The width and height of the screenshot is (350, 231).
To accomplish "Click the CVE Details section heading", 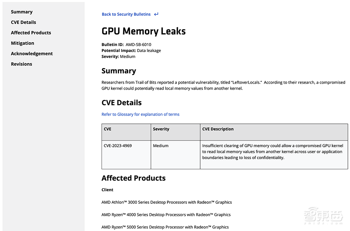I will (x=121, y=103).
